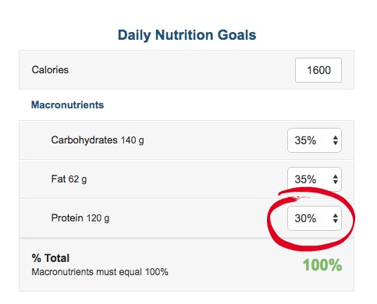
Task: Click the up-down arrows on Fat selector
Action: pyautogui.click(x=336, y=179)
